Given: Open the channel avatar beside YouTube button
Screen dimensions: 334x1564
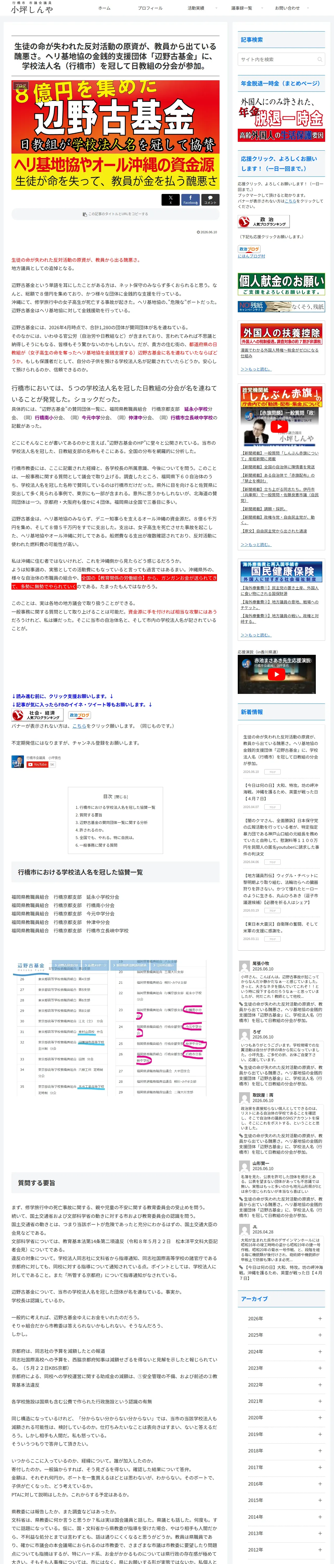Looking at the screenshot, I should [x=18, y=761].
